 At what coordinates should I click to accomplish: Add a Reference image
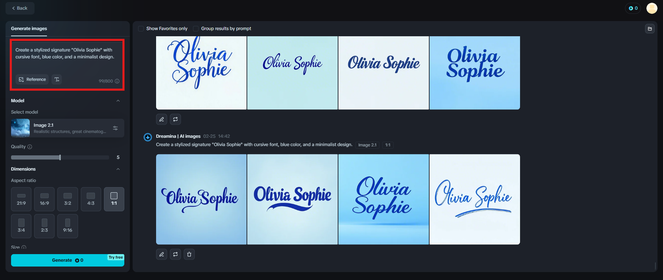pos(32,79)
